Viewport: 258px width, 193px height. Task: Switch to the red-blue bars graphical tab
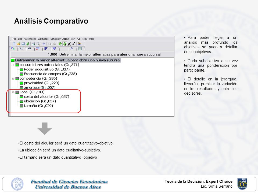(38, 49)
